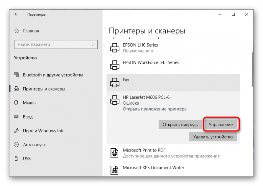Screen dimensions: 263x186
Task: Open Перо и Windows Ink section
Action: [43, 131]
